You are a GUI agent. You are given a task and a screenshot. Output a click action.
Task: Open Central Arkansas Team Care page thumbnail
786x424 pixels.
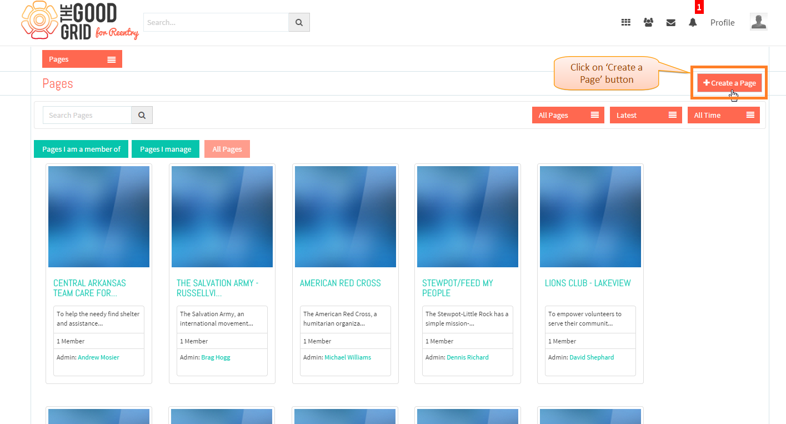coord(99,217)
